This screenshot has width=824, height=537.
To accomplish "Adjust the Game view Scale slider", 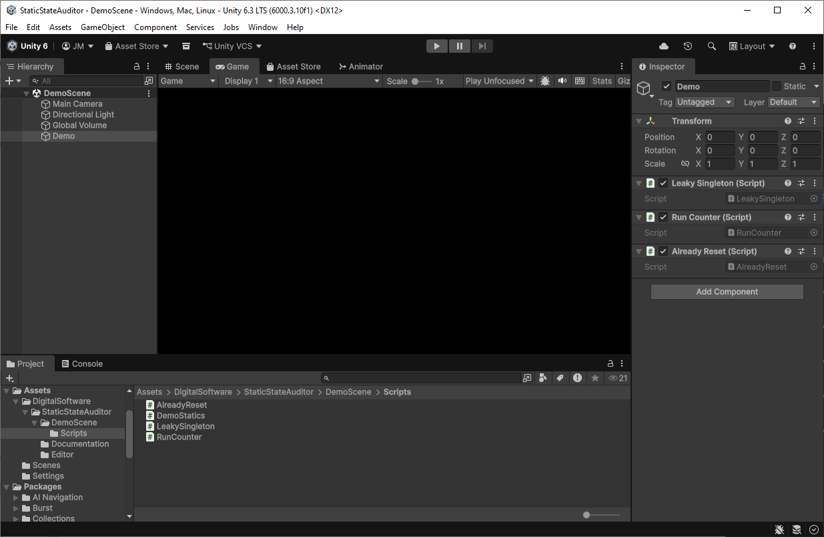I will tap(420, 81).
